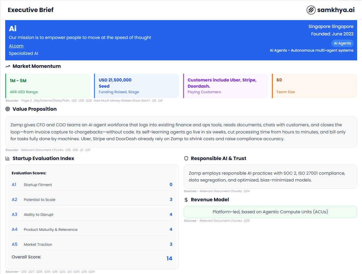Click the Value Proposition target icon

8,109
